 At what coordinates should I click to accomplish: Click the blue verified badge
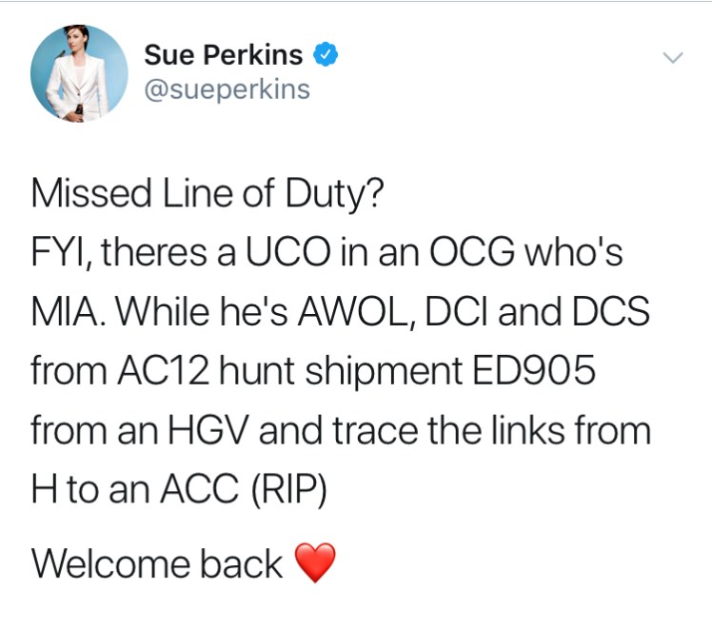pyautogui.click(x=326, y=55)
